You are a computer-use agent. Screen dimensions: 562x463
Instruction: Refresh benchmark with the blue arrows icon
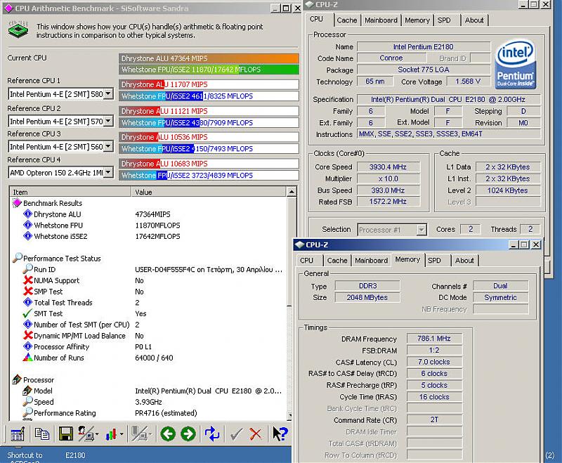[x=212, y=434]
